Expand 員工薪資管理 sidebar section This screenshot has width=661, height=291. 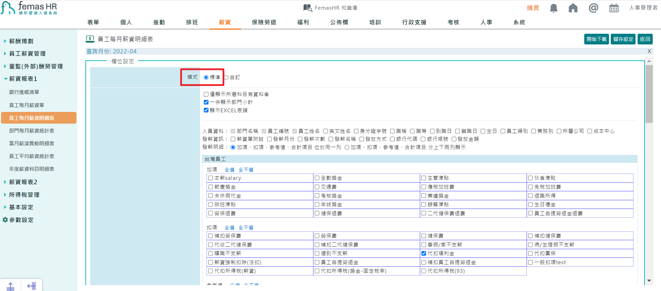(27, 53)
